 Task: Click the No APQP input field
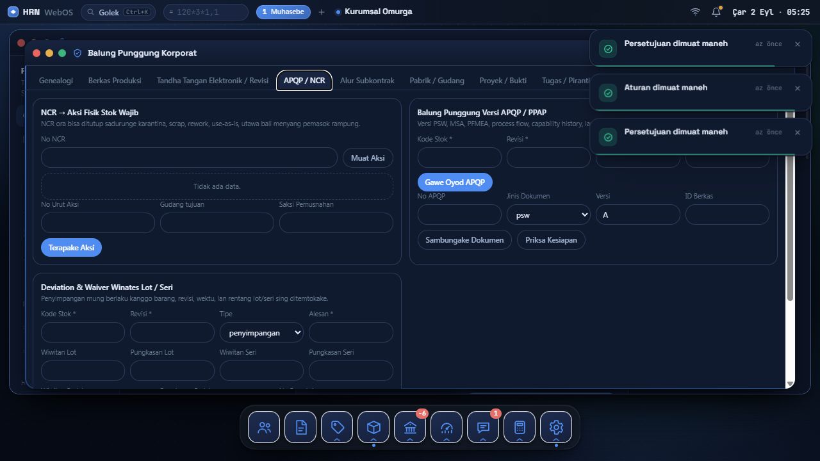click(459, 214)
